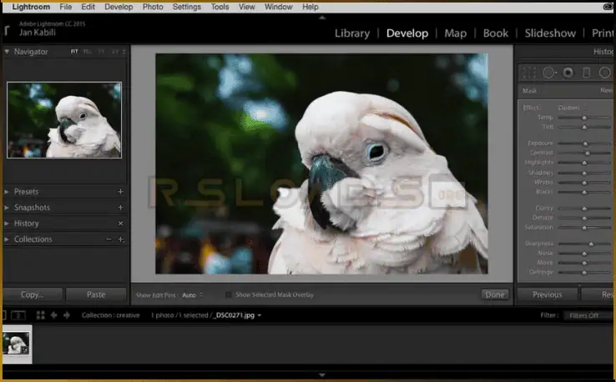Set Navigator zoom to FIT
616x382 pixels.
[x=74, y=52]
